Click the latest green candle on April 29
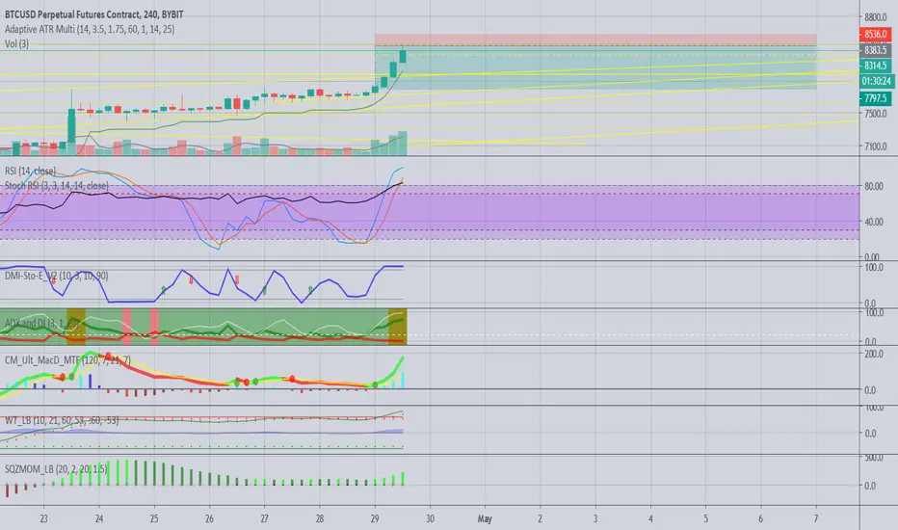 pyautogui.click(x=403, y=55)
